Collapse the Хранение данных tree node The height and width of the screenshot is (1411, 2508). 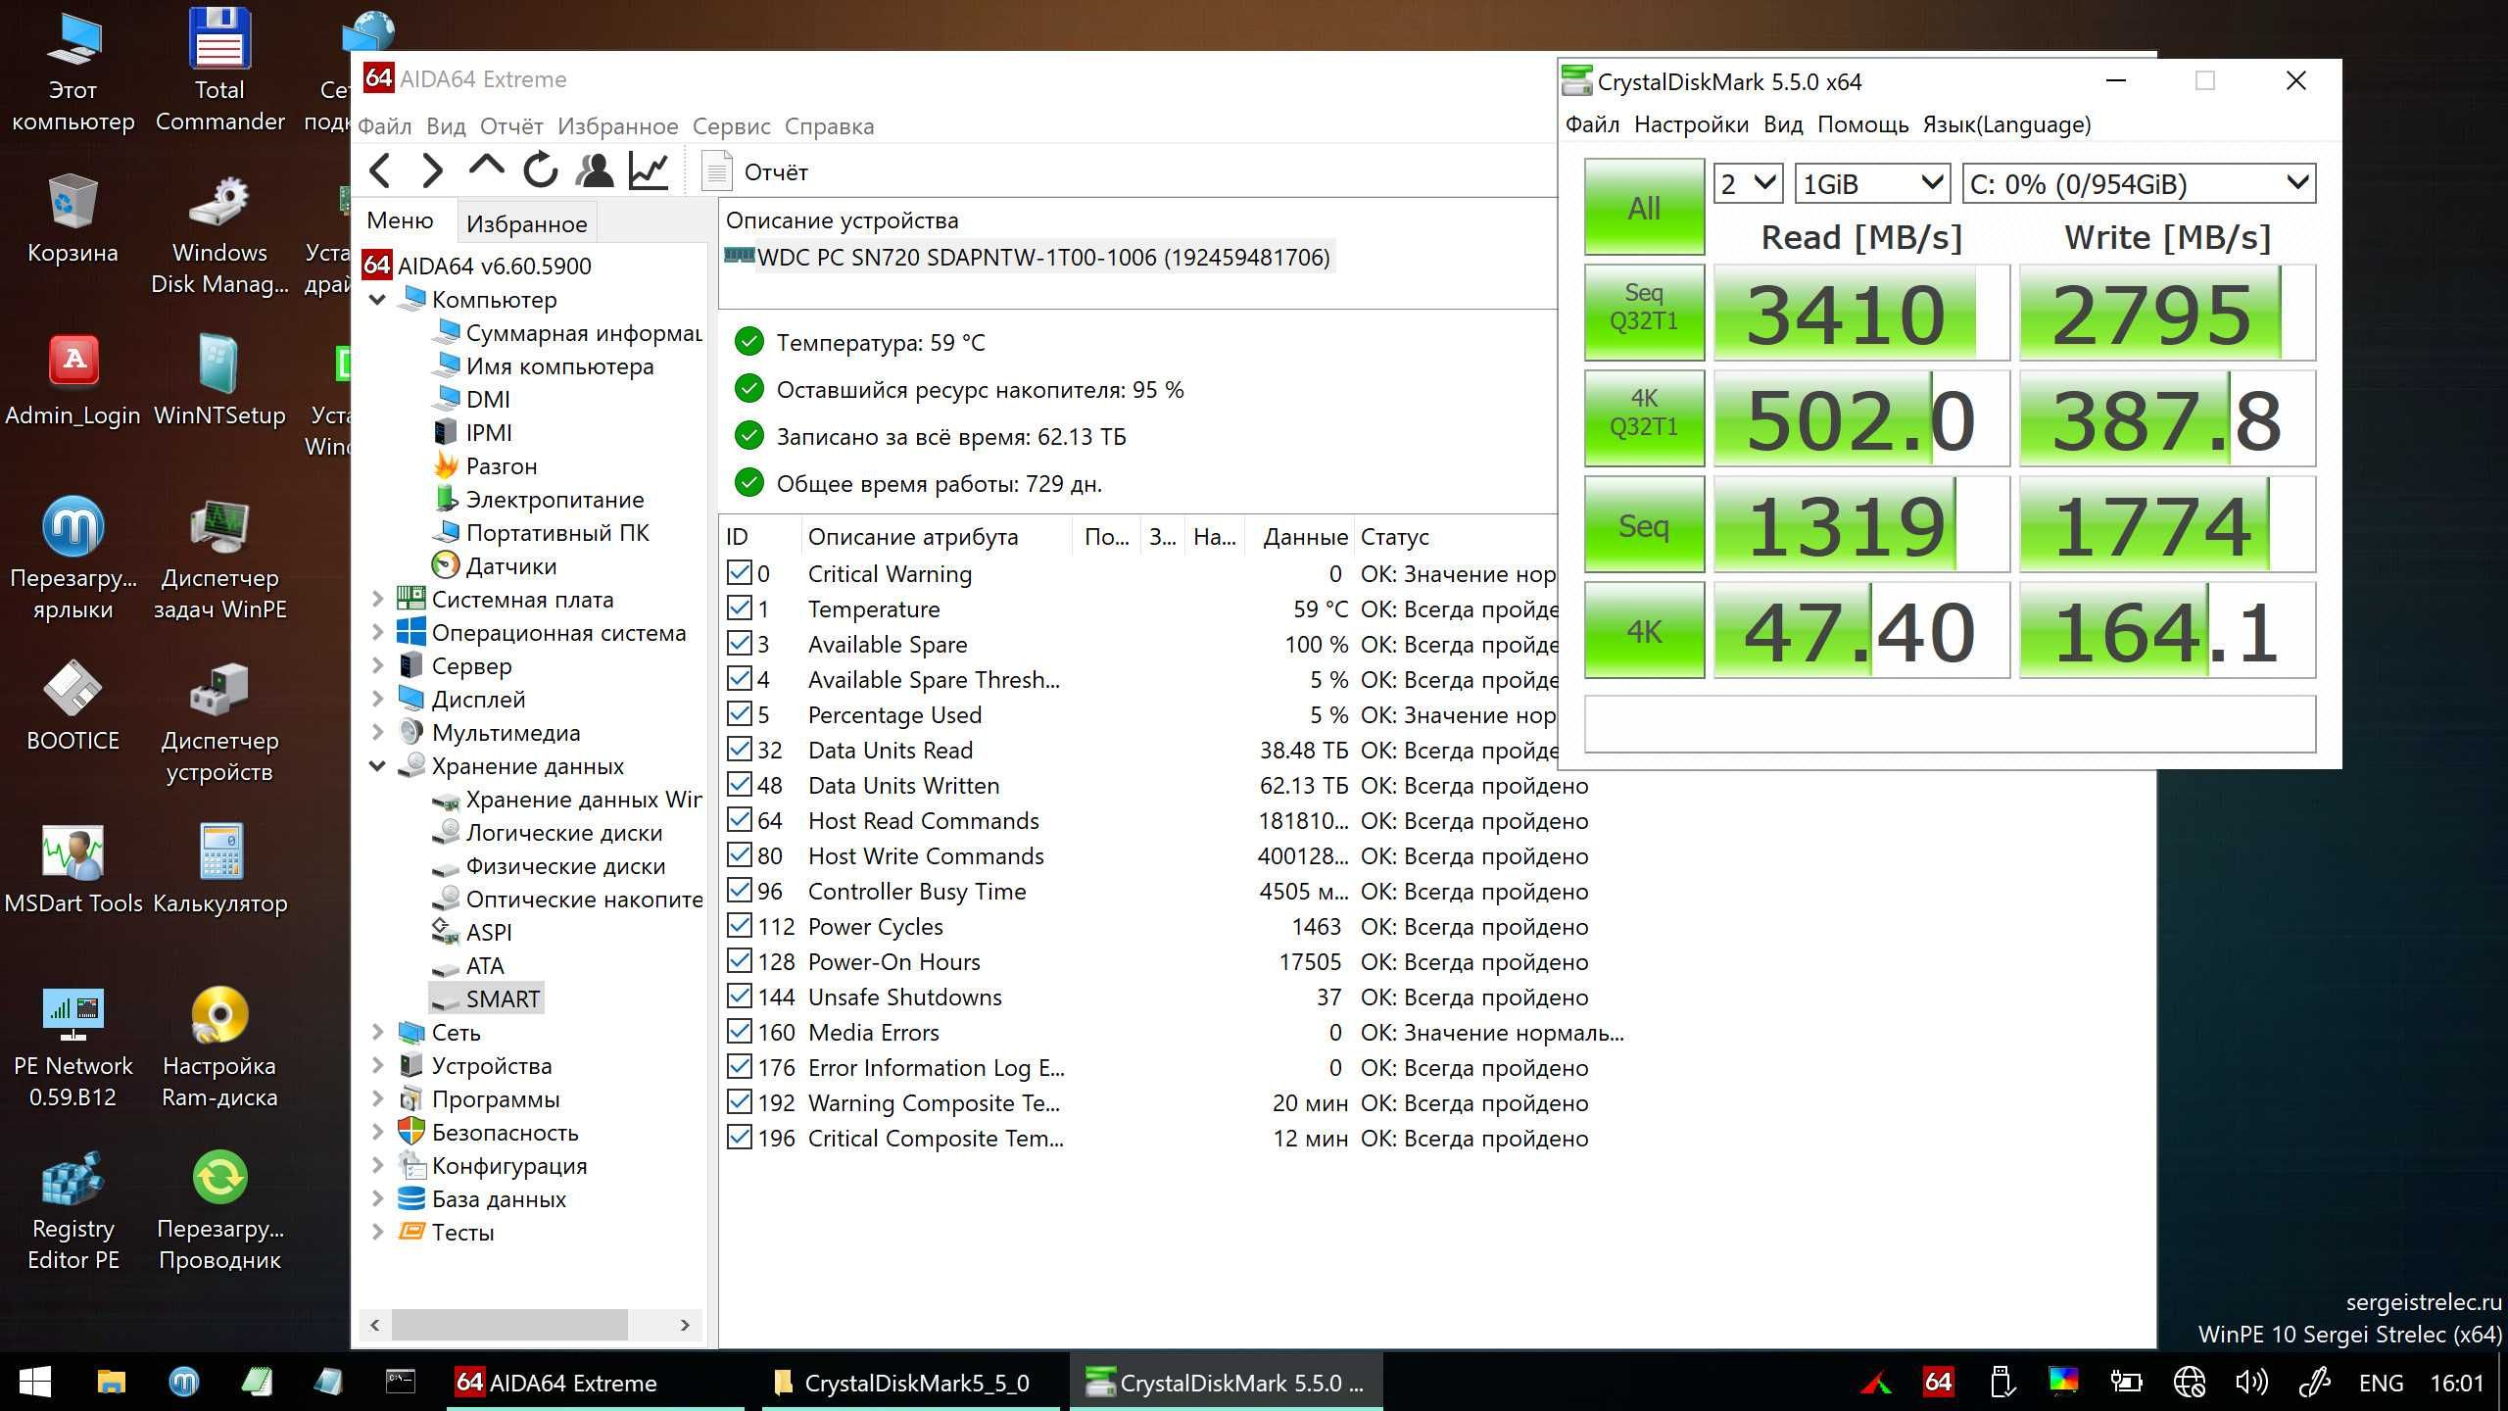[x=377, y=766]
